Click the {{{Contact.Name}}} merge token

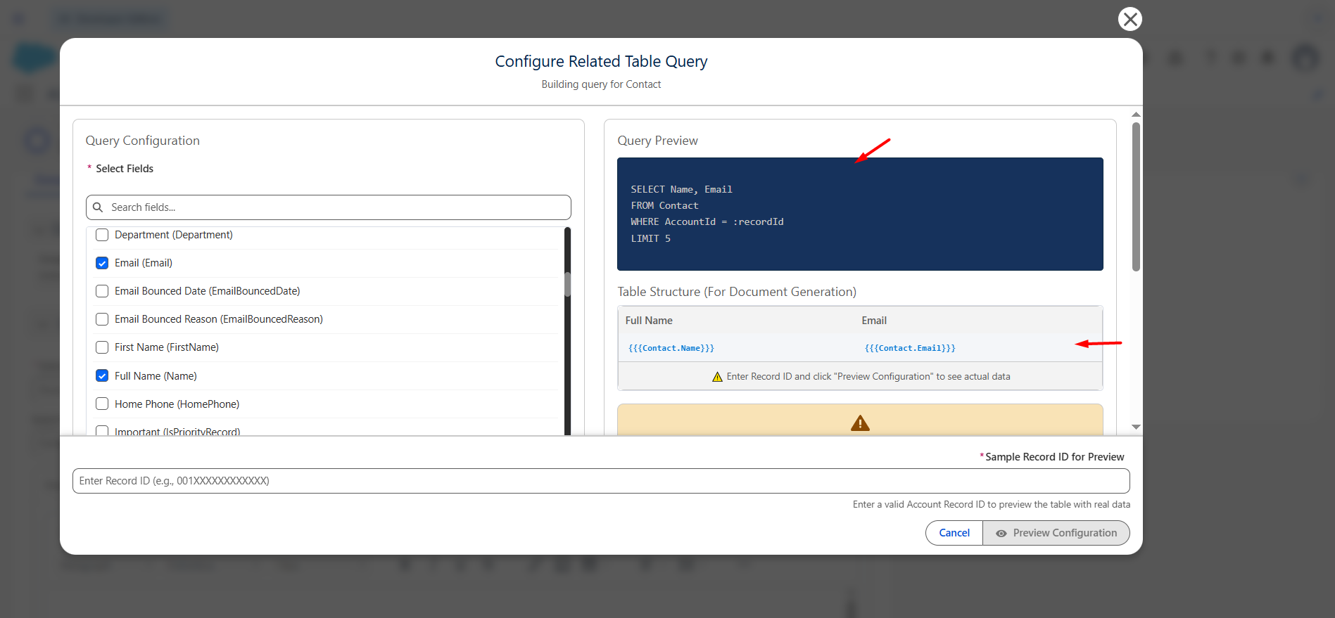click(x=671, y=348)
